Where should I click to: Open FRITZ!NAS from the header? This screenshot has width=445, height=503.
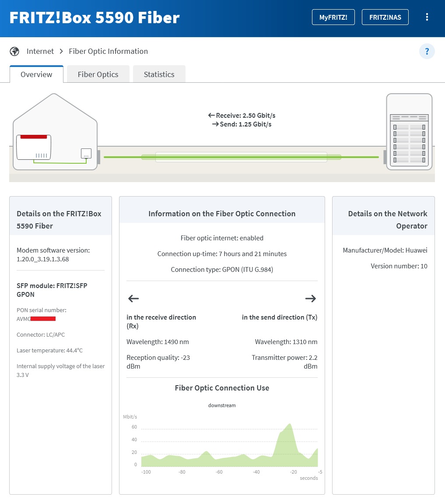[x=385, y=18]
